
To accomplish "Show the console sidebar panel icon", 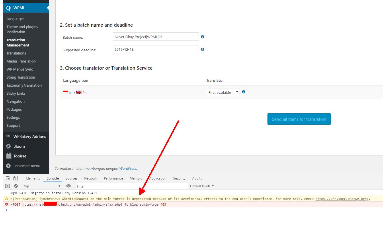I will (8, 186).
